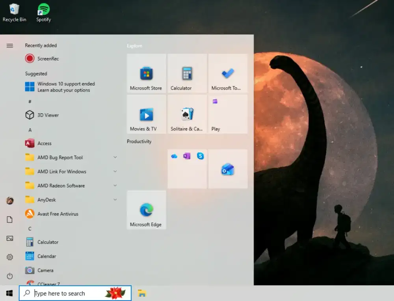This screenshot has width=394, height=301.
Task: Open the Microsoft Store tile
Action: point(146,73)
